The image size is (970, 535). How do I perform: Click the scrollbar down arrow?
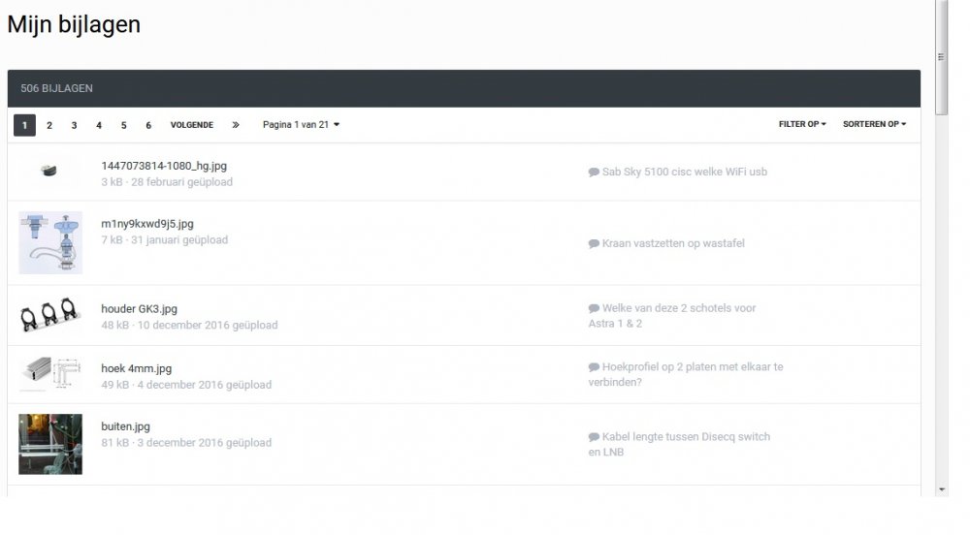click(940, 489)
